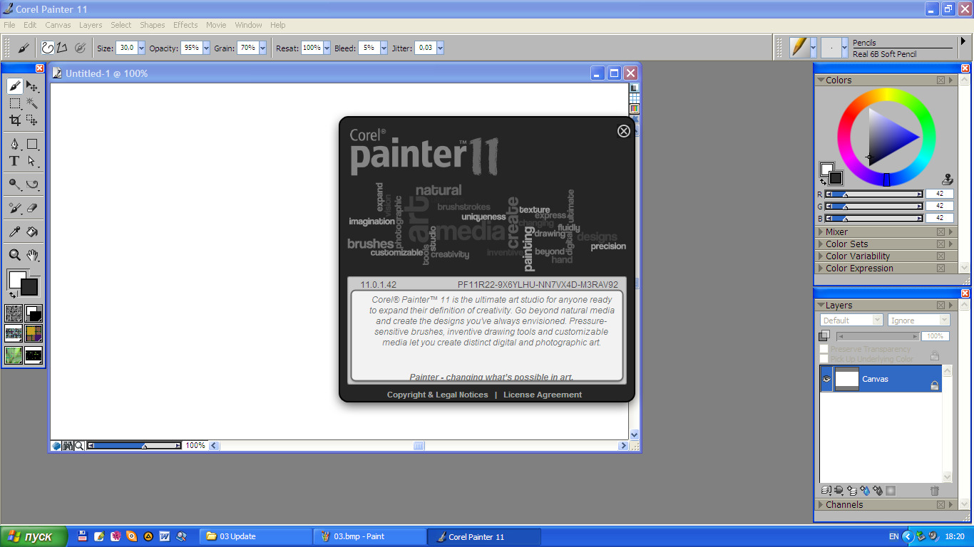Click the Red channel slider in Colors
974x547 pixels.
coord(873,194)
